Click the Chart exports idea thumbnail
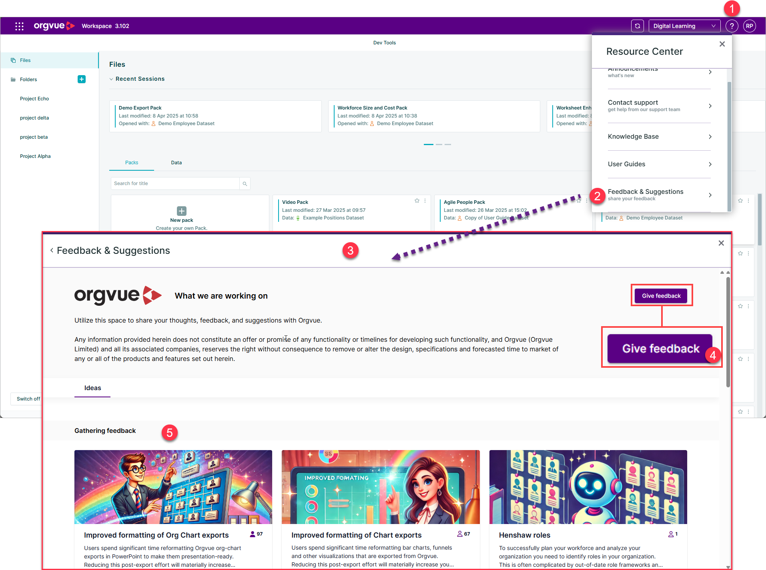The image size is (766, 570). pos(381,487)
